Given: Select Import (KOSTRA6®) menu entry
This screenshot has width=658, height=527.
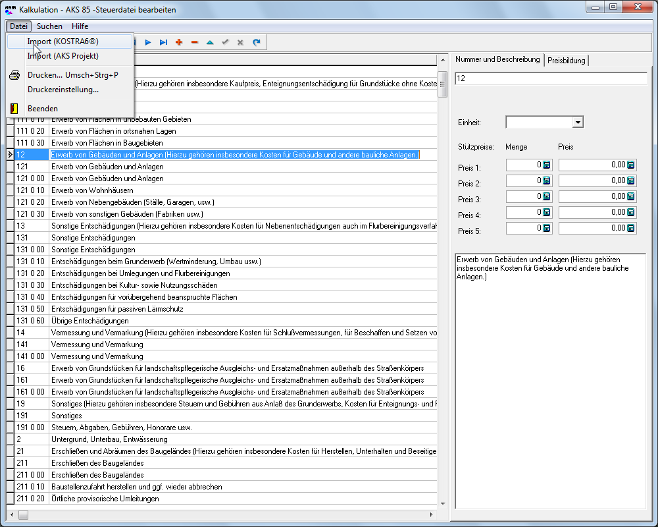Looking at the screenshot, I should coord(63,42).
